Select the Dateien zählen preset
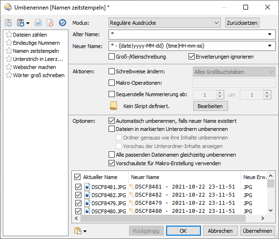The image size is (279, 239). tap(30, 35)
